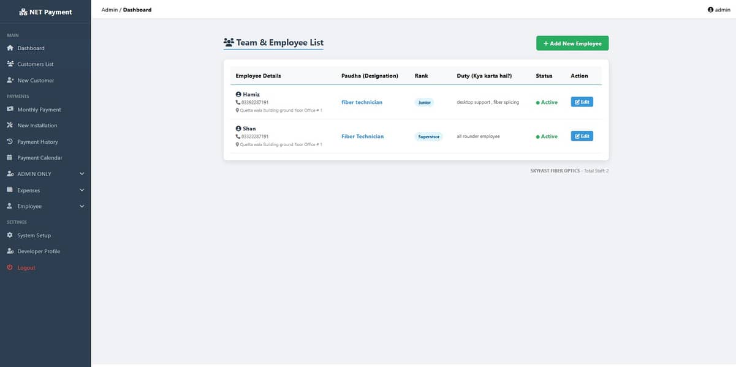Click the Dashboard home icon in sidebar

click(x=10, y=48)
